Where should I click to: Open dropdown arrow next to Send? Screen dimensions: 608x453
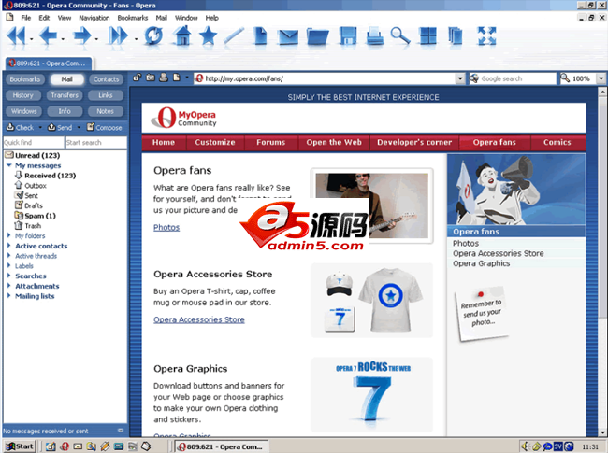pos(79,127)
